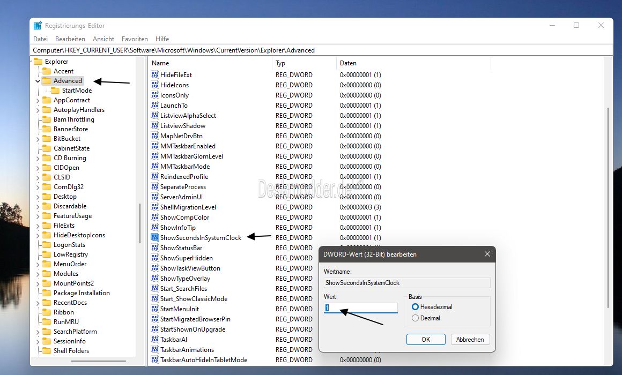Click Abbrechen to cancel the dialog
The height and width of the screenshot is (375, 622).
tap(470, 339)
